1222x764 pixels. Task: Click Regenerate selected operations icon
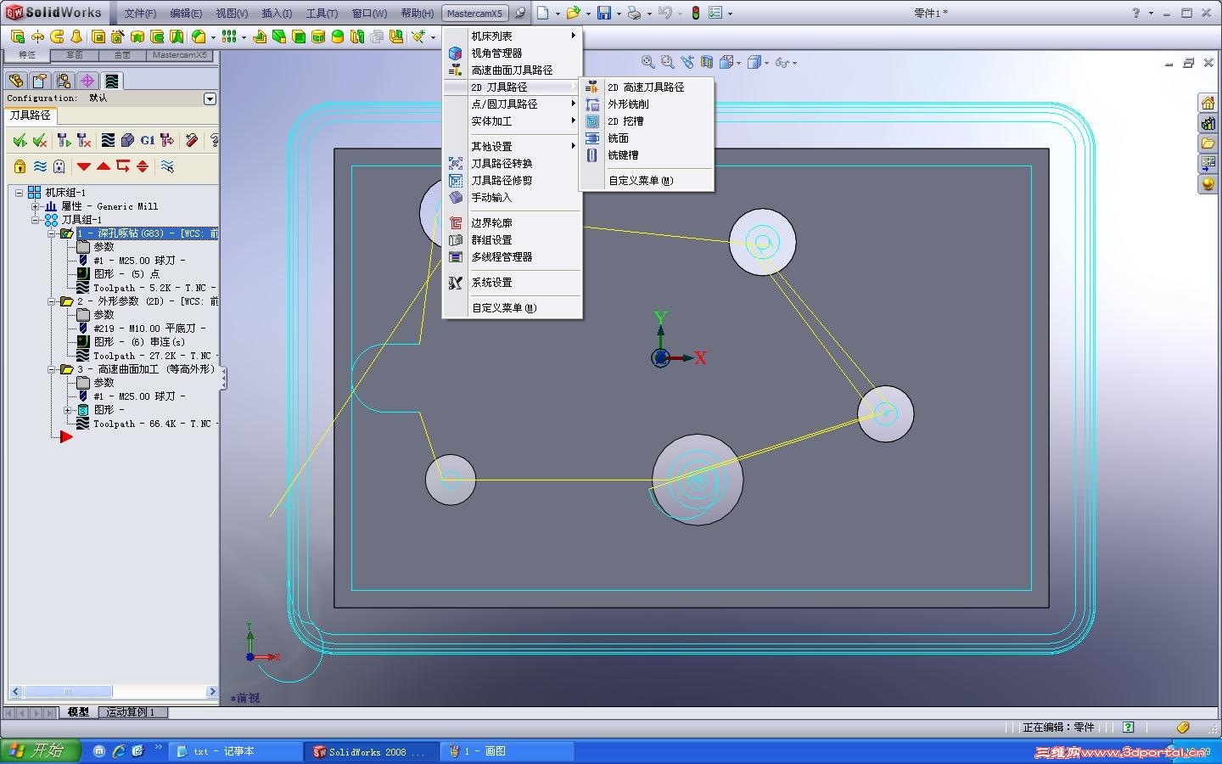64,140
